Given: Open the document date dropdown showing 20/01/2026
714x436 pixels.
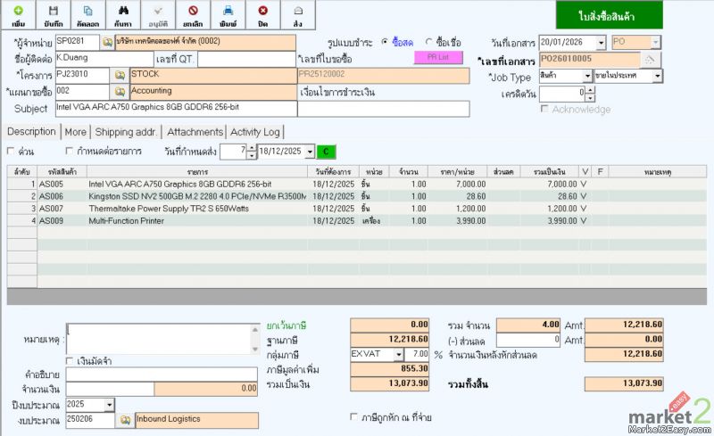Looking at the screenshot, I should click(x=601, y=43).
